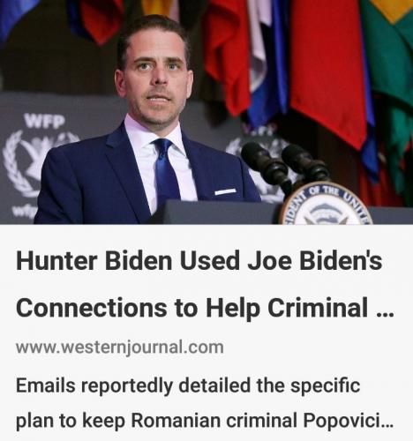Click the green flag at right edge
Viewport: 413px width, 441px height.
[x=390, y=73]
